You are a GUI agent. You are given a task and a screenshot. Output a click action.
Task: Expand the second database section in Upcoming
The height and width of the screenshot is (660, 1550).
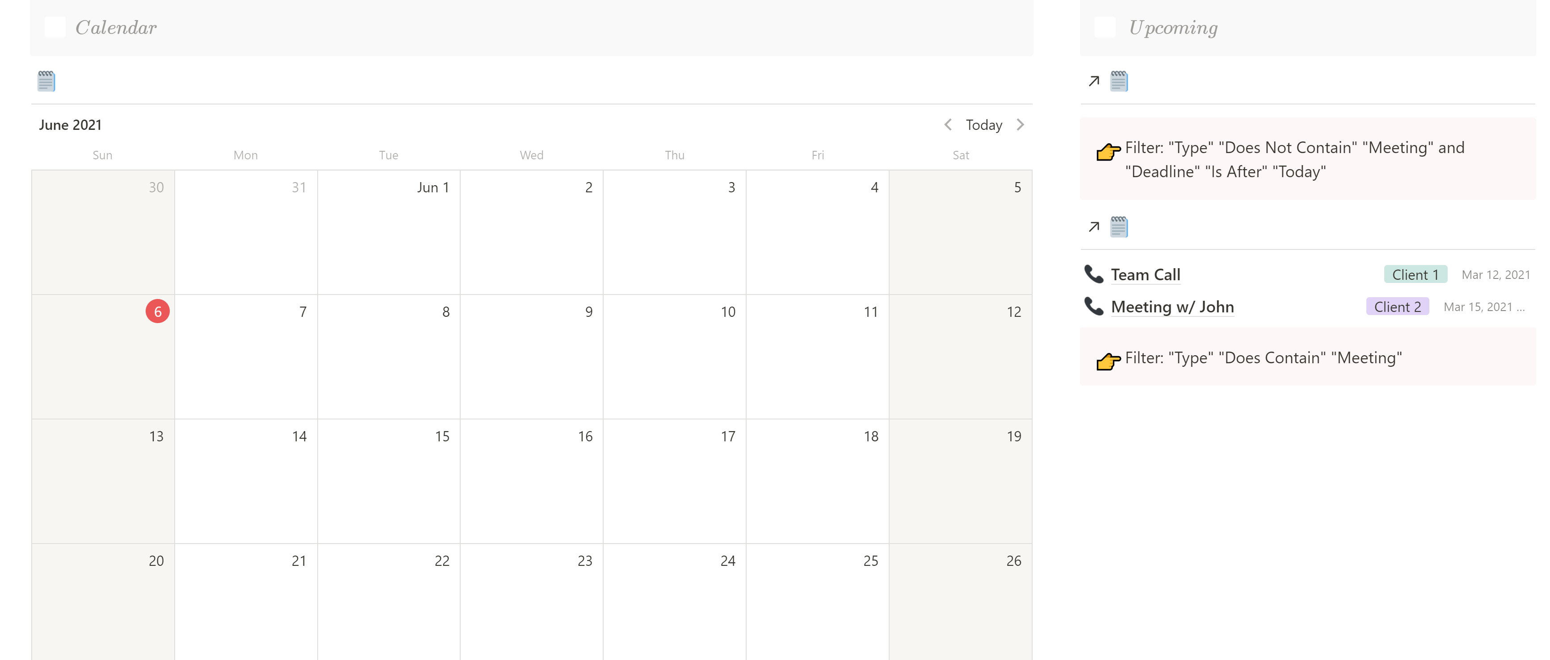(x=1095, y=227)
